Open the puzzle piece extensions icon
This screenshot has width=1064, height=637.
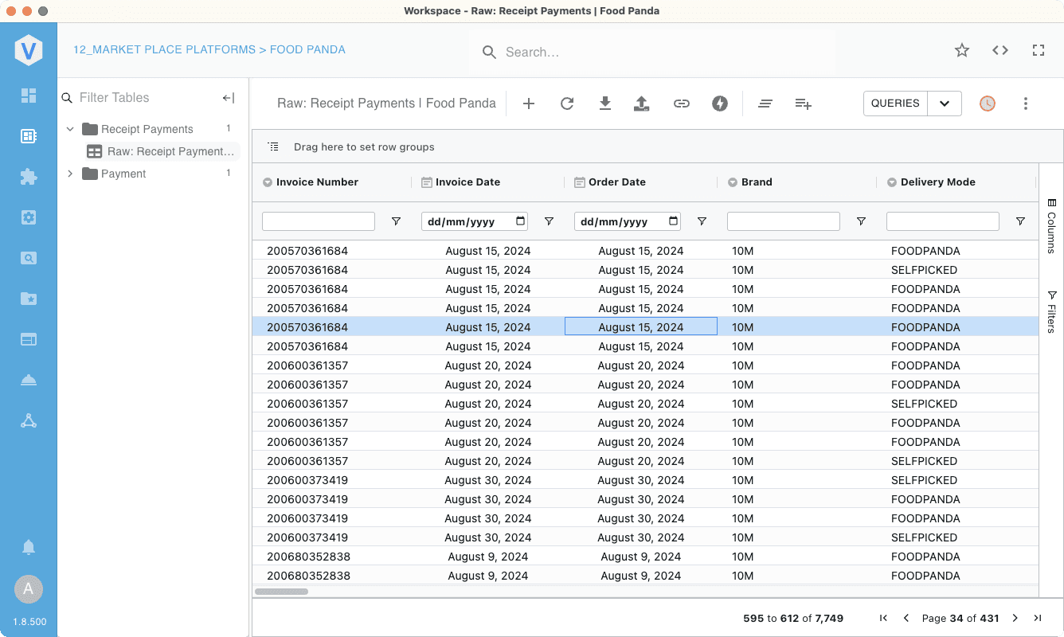pos(29,177)
